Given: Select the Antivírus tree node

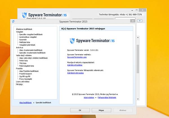Looking at the screenshot, I should click(x=19, y=48).
